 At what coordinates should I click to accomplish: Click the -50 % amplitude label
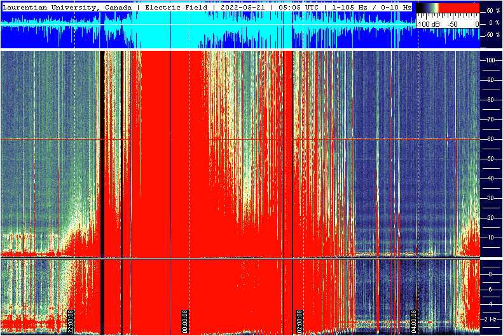[x=493, y=35]
